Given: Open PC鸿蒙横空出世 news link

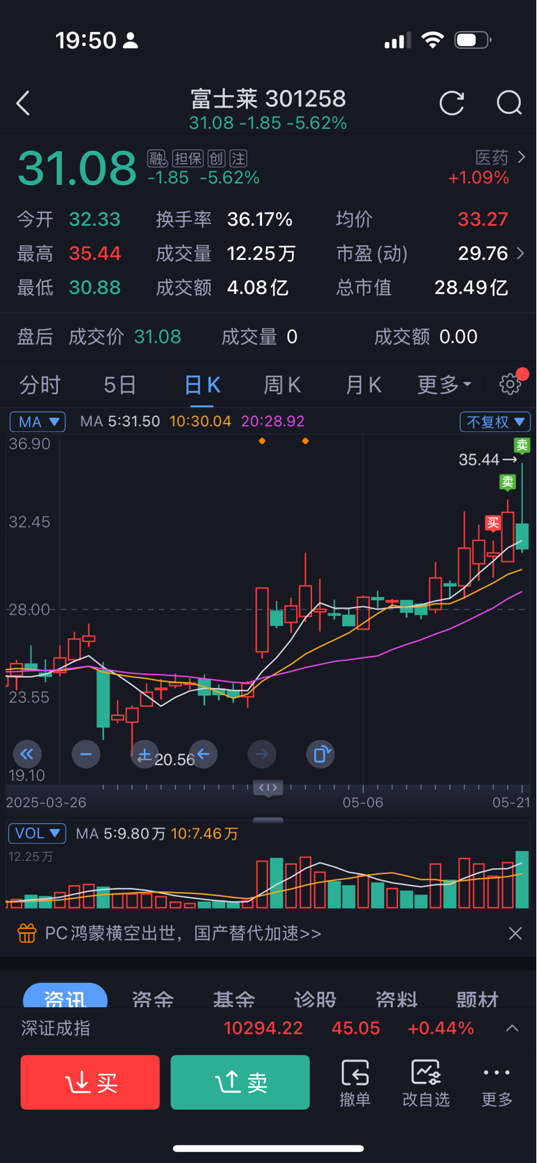Looking at the screenshot, I should pyautogui.click(x=183, y=933).
